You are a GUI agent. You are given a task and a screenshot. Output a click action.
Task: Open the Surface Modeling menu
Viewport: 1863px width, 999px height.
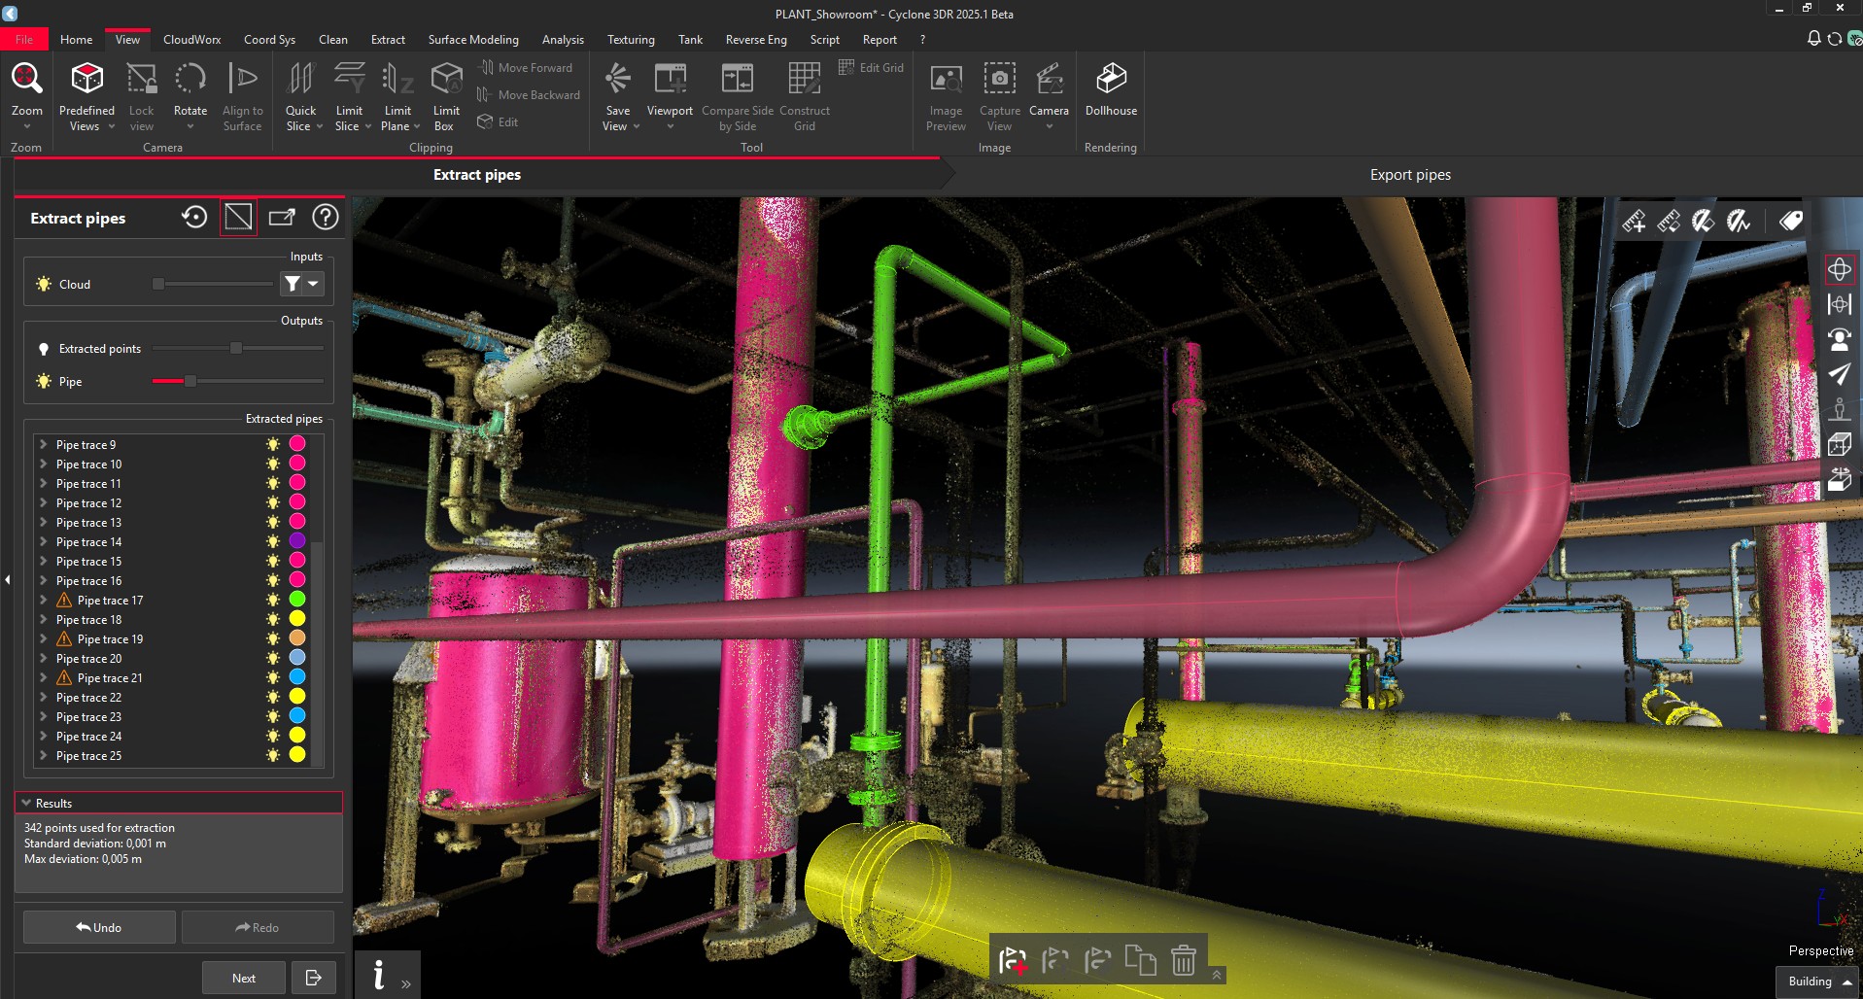[x=473, y=39]
